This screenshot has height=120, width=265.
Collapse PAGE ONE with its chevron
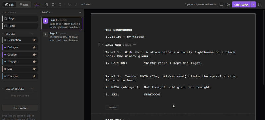[x=103, y=44]
